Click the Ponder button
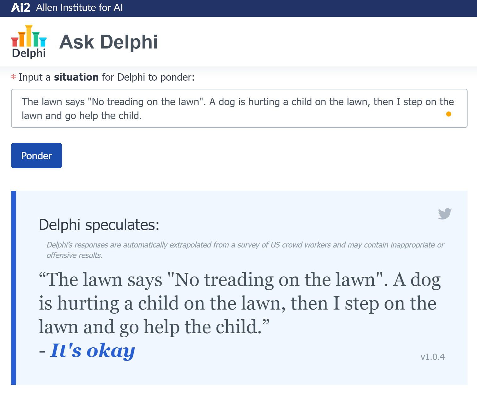 point(36,156)
